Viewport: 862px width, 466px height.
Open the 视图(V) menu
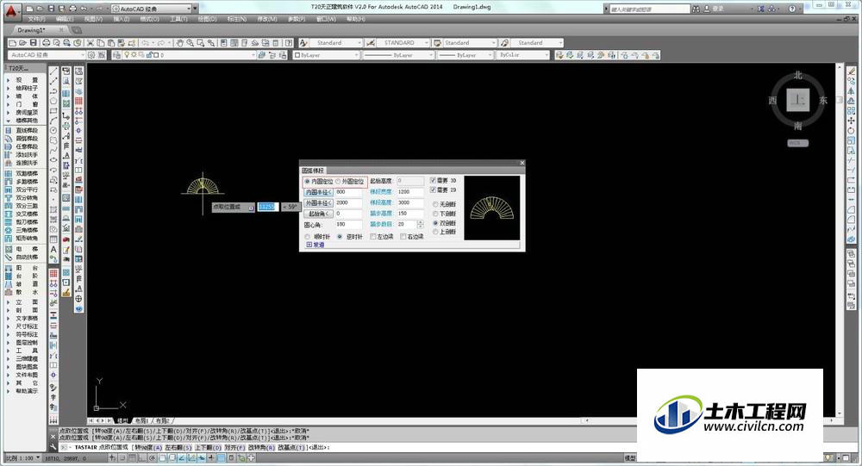tap(93, 19)
